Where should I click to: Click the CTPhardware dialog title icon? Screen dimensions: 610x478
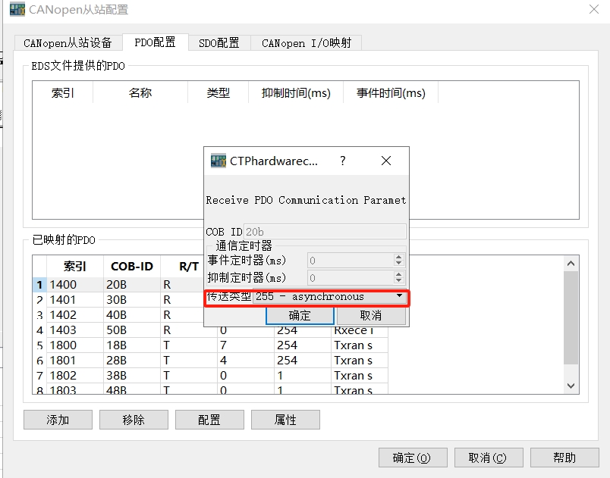point(219,161)
